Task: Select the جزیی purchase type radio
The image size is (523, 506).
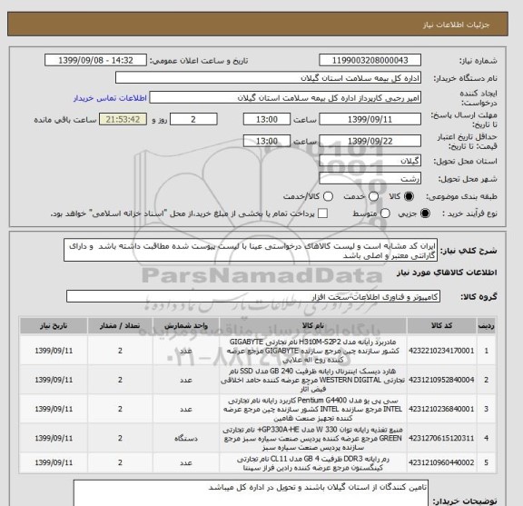Action: (425, 213)
